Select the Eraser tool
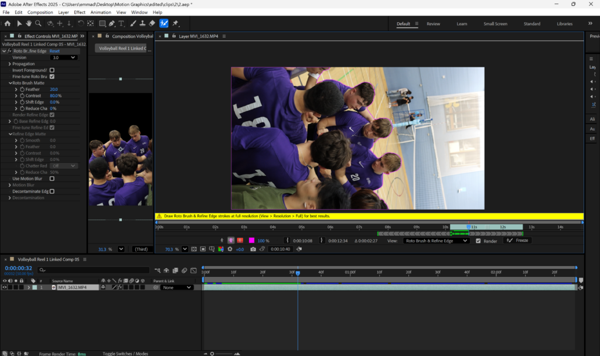The width and height of the screenshot is (600, 356). coord(152,23)
